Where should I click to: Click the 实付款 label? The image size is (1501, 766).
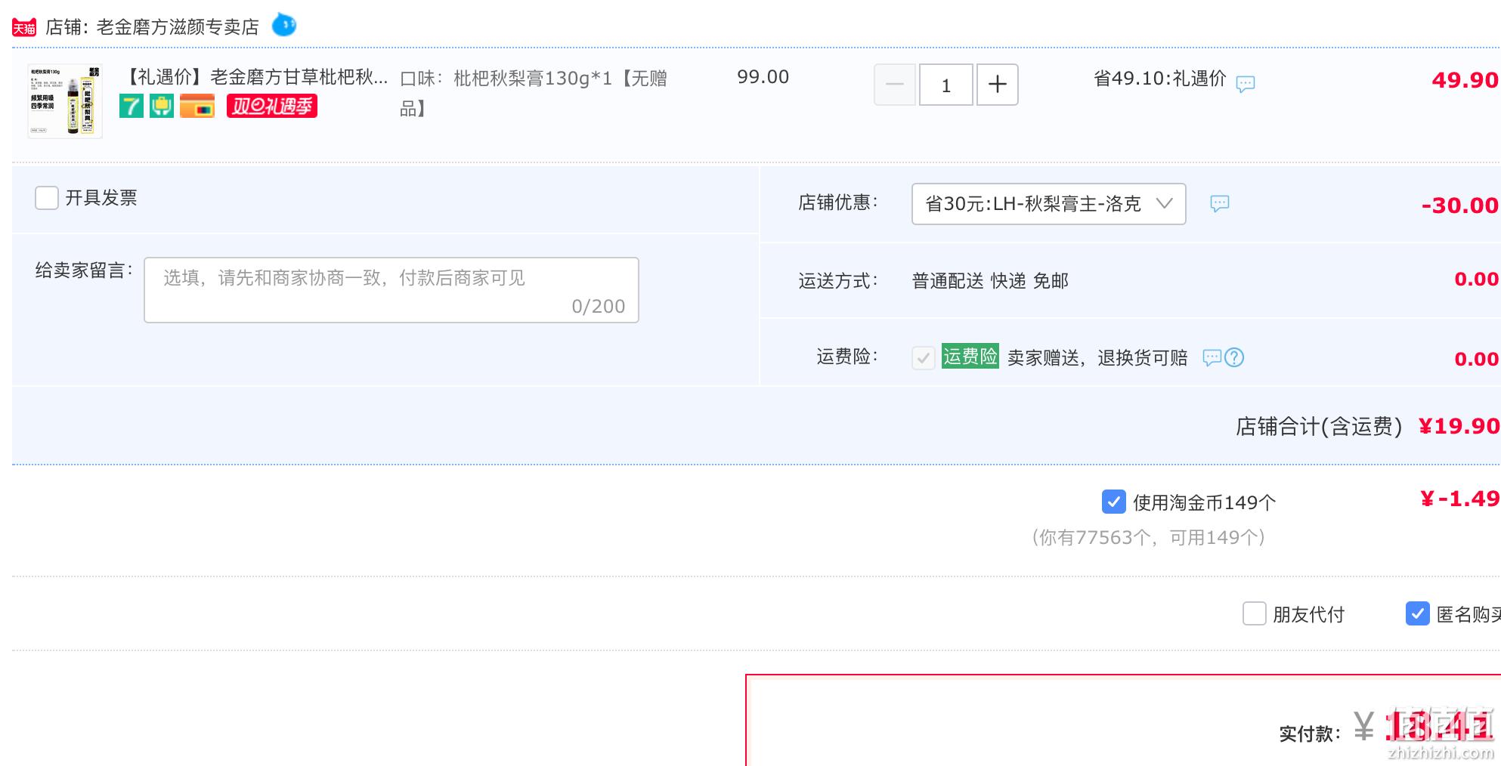(x=1310, y=734)
